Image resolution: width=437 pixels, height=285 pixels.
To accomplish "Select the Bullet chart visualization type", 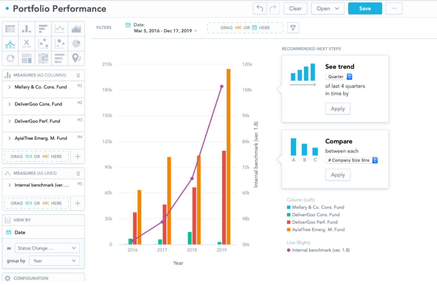I will click(60, 58).
